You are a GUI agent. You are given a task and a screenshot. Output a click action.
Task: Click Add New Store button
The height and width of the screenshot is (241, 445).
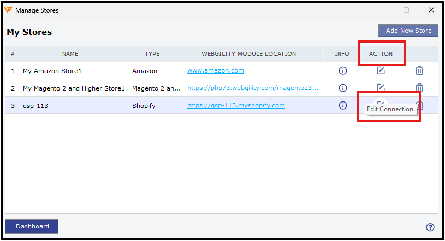[408, 31]
